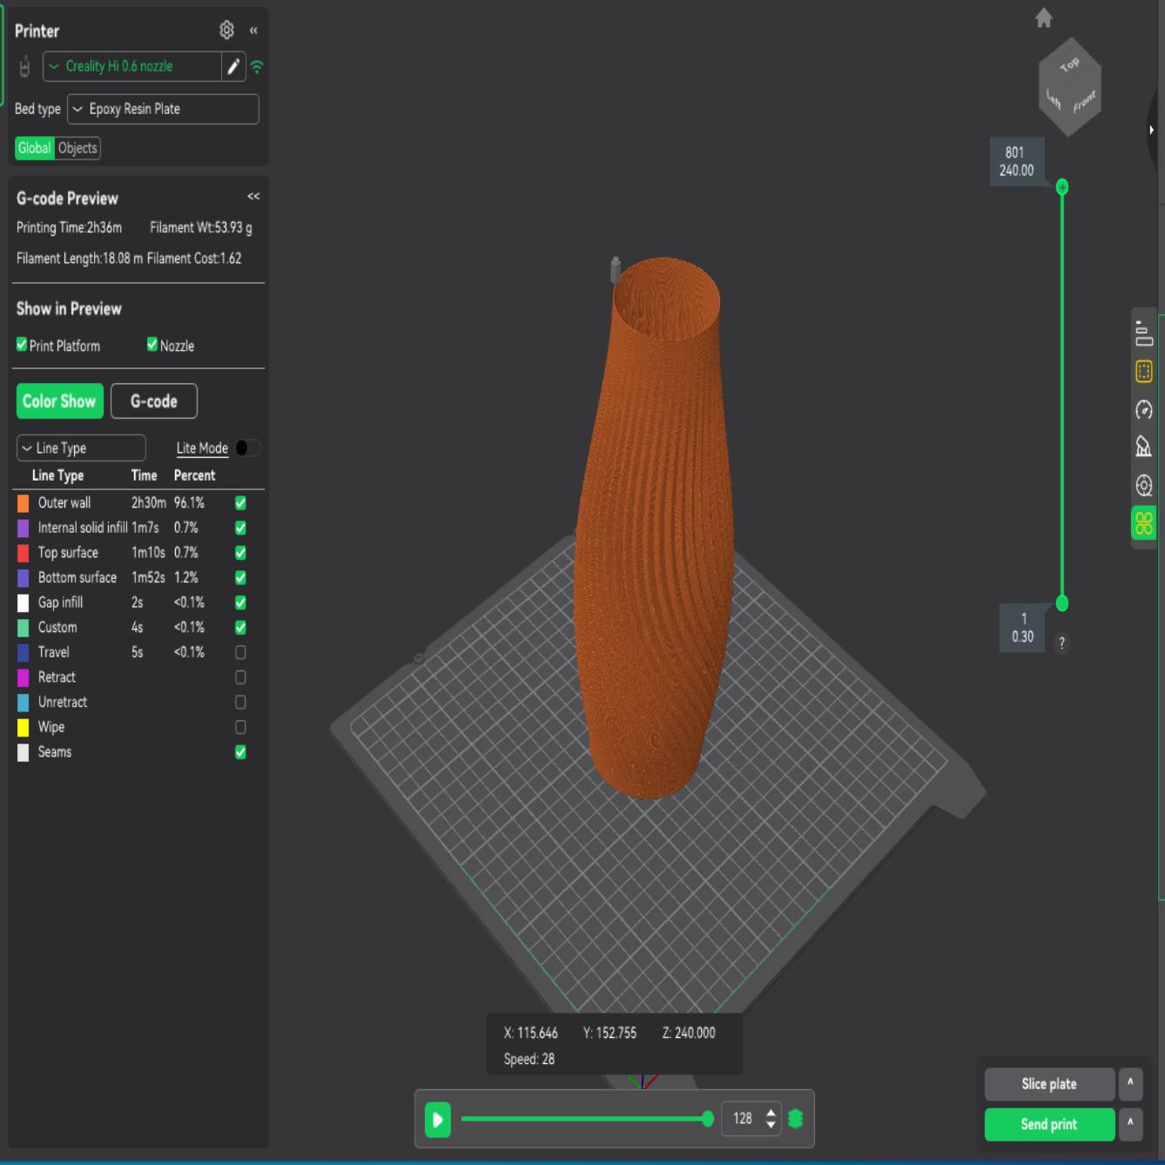
Task: Click the nozzle model above the vase
Action: [x=616, y=270]
